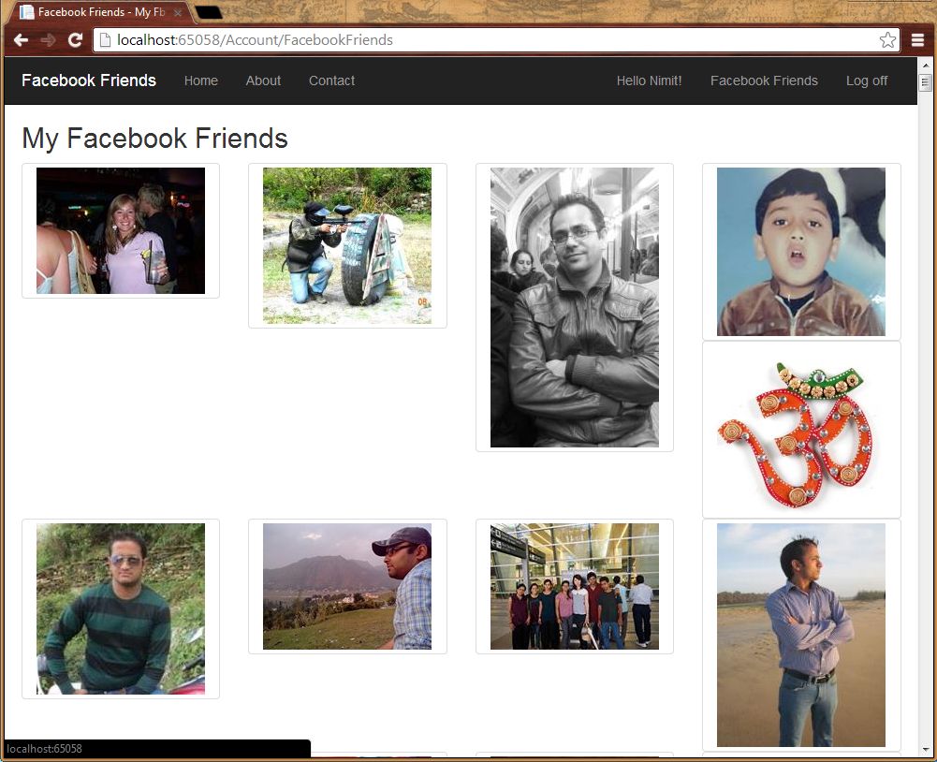Open the paintball player photo
This screenshot has height=762, width=937.
pyautogui.click(x=347, y=245)
